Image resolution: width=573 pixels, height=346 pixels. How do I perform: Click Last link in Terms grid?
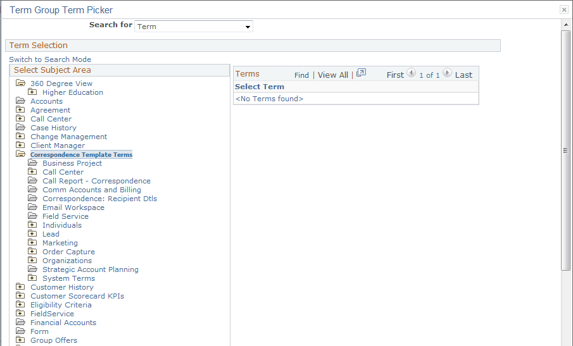click(x=463, y=75)
